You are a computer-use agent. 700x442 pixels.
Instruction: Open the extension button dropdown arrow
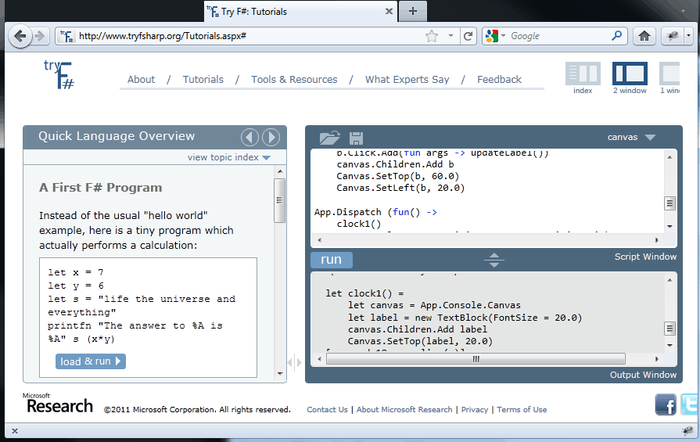click(689, 36)
